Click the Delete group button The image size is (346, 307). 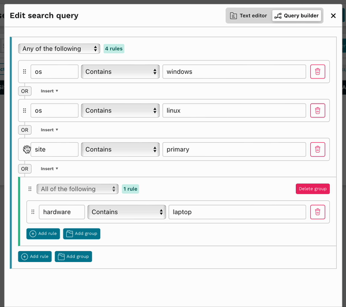point(313,189)
